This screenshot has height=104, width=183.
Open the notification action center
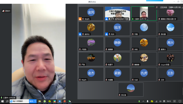coord(180,101)
